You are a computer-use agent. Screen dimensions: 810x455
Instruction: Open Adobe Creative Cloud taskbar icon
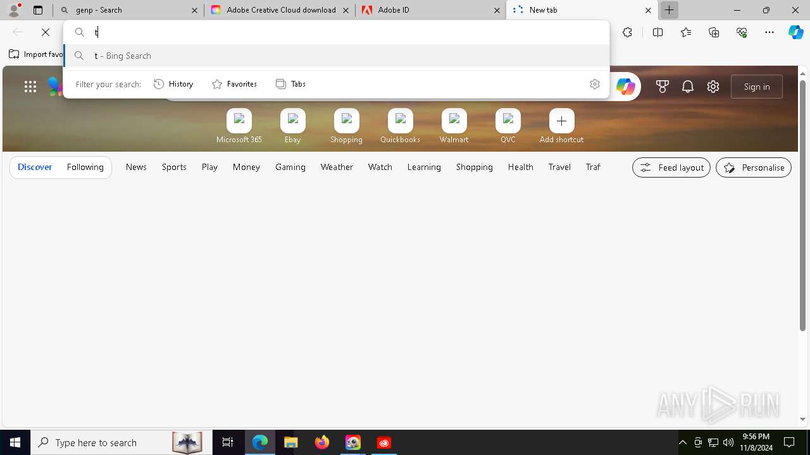pos(384,442)
